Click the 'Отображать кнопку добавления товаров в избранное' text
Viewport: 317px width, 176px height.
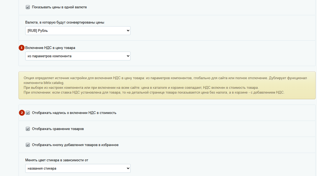[75, 145]
